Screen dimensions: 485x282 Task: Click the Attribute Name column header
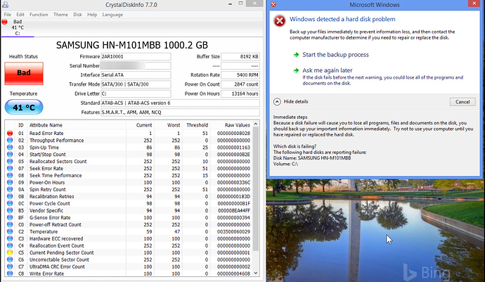[46, 125]
